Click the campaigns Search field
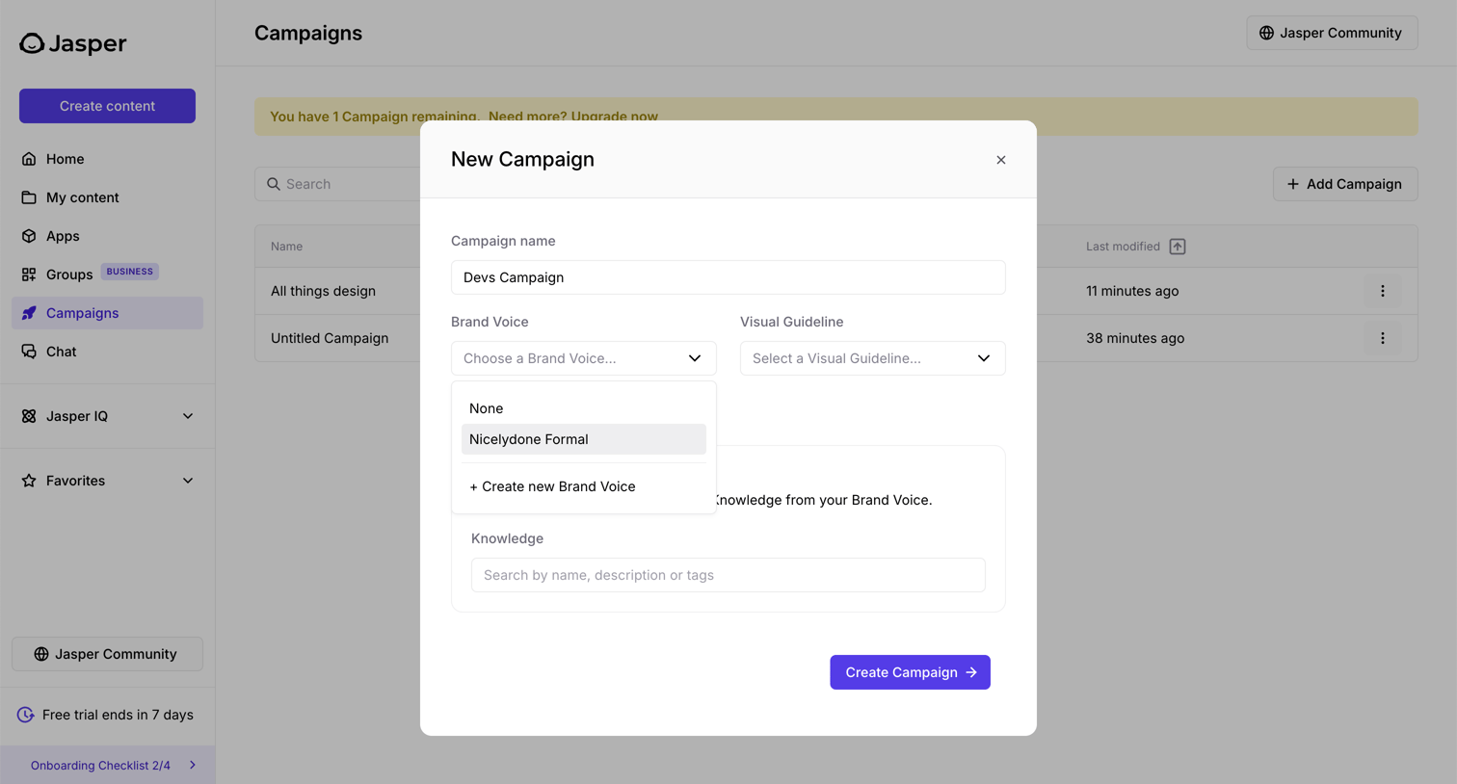The height and width of the screenshot is (784, 1457). pyautogui.click(x=337, y=184)
